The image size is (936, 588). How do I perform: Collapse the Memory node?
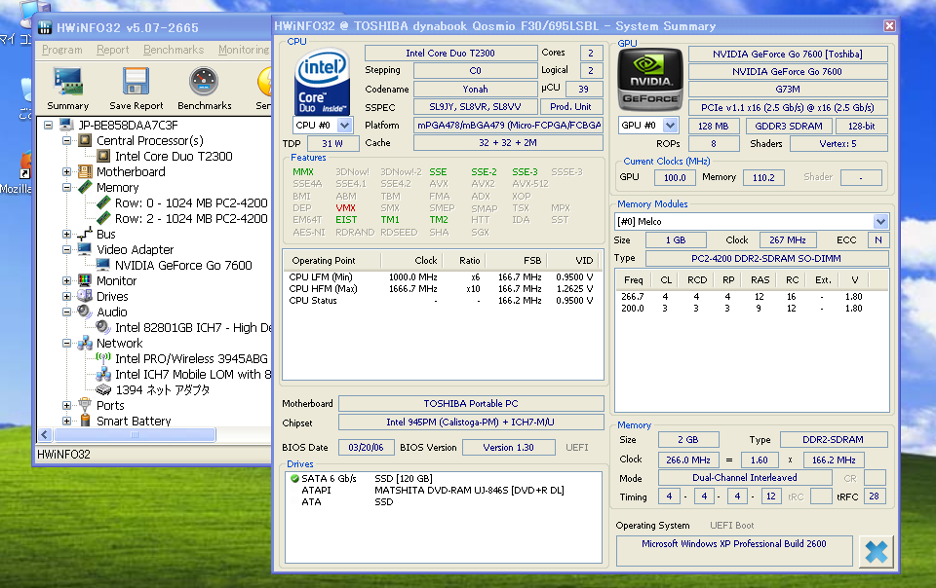pyautogui.click(x=67, y=187)
